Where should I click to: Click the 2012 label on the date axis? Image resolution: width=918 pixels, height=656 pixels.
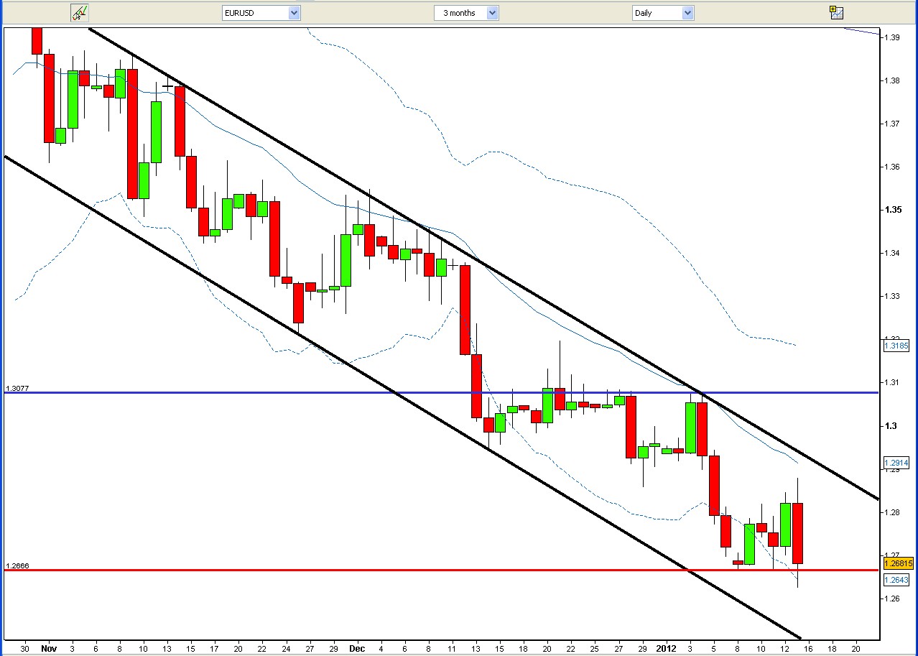[668, 648]
